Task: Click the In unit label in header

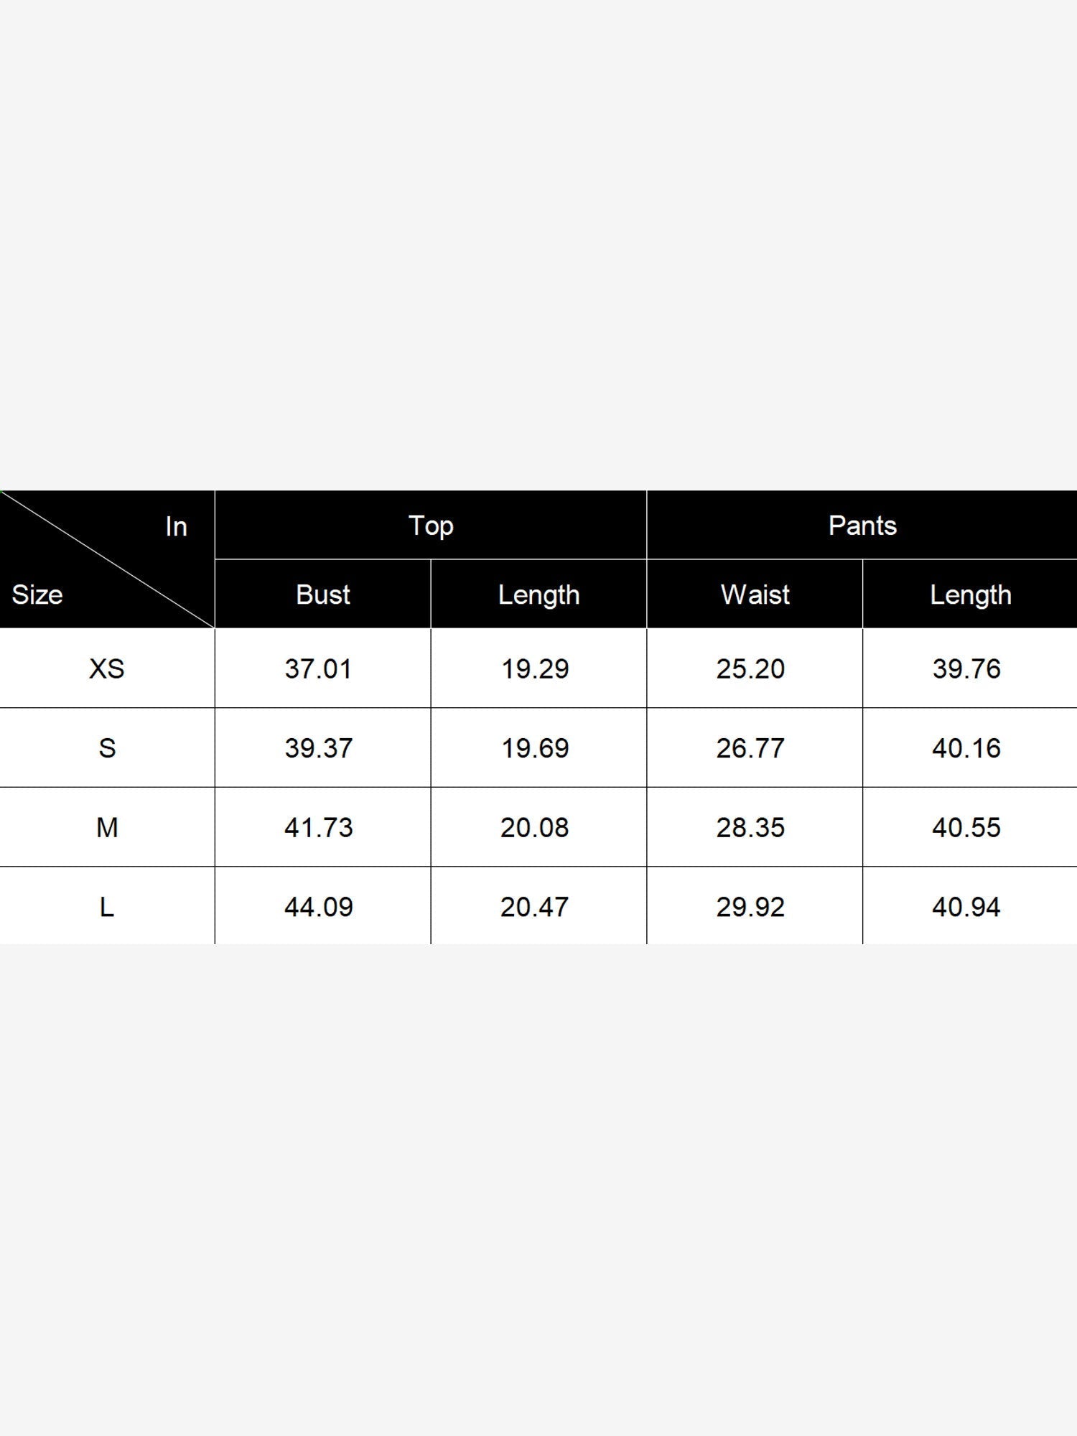Action: click(176, 526)
